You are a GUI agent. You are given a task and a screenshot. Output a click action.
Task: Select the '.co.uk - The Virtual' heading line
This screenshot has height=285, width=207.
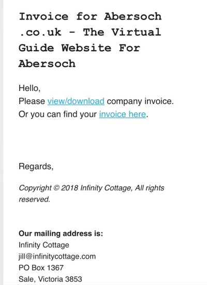(90, 32)
